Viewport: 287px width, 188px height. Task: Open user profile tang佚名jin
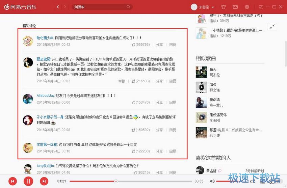click(45, 166)
